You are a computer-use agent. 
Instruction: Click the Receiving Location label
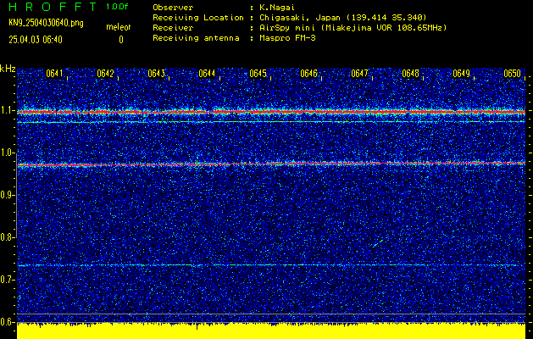click(x=198, y=18)
